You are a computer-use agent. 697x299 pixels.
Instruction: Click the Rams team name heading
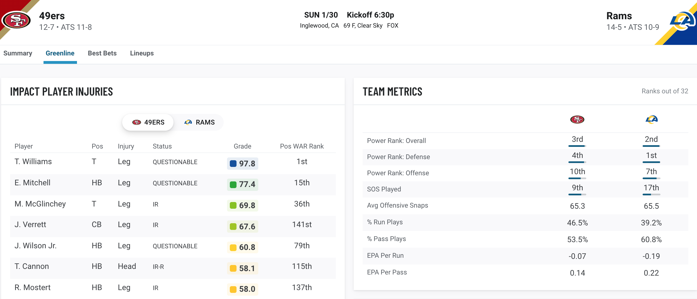[619, 16]
